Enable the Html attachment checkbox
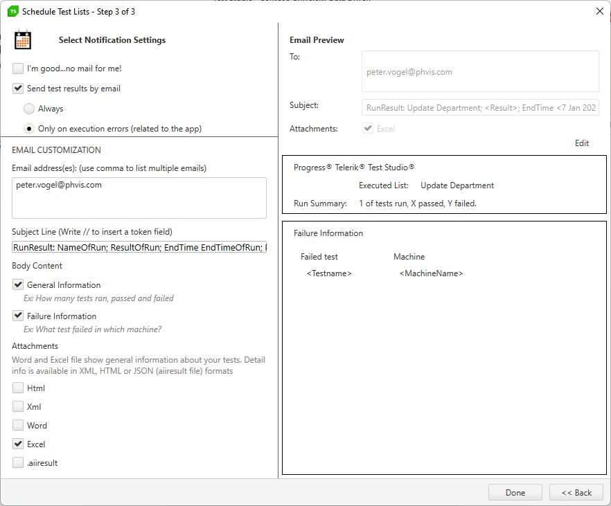The height and width of the screenshot is (506, 611). coord(18,388)
